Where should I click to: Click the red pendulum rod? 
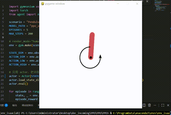(x=91, y=46)
